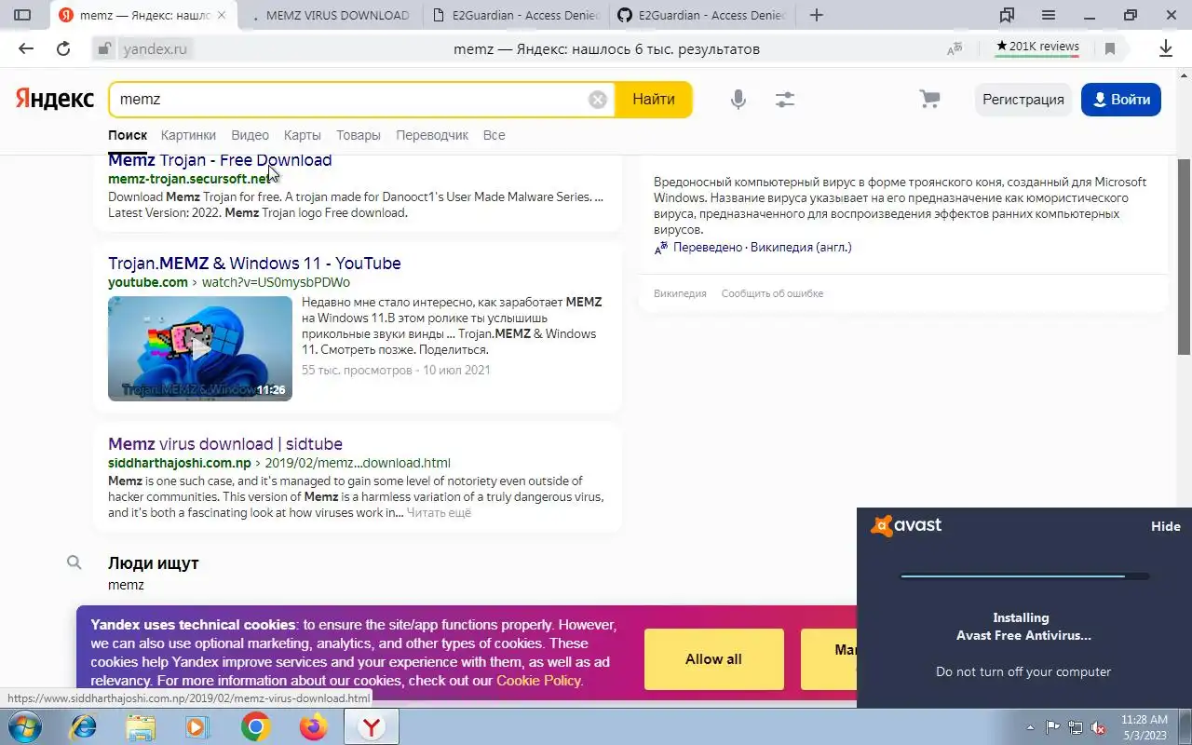The width and height of the screenshot is (1192, 745).
Task: Click the page vertical scrollbar thumb
Action: tap(1184, 256)
